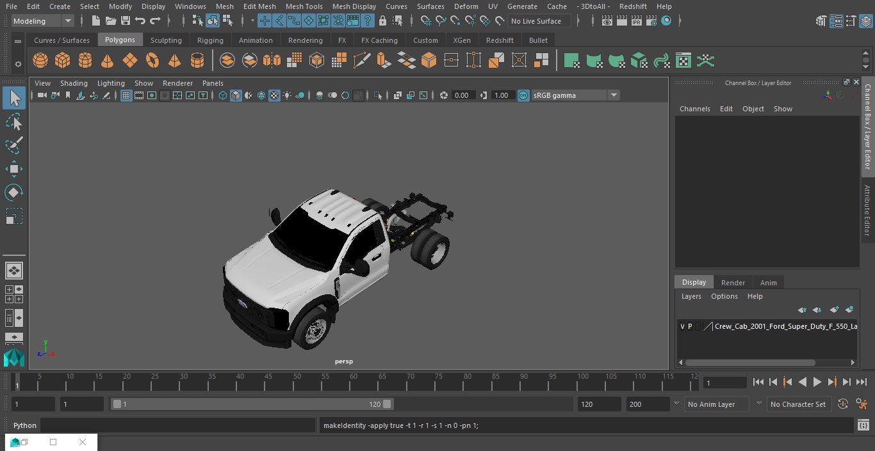Open the Channels menu in Channel Box
Viewport: 875px width, 451px height.
[695, 109]
